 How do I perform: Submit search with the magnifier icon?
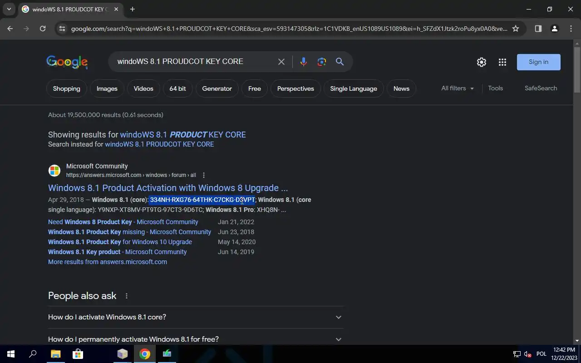pos(340,62)
